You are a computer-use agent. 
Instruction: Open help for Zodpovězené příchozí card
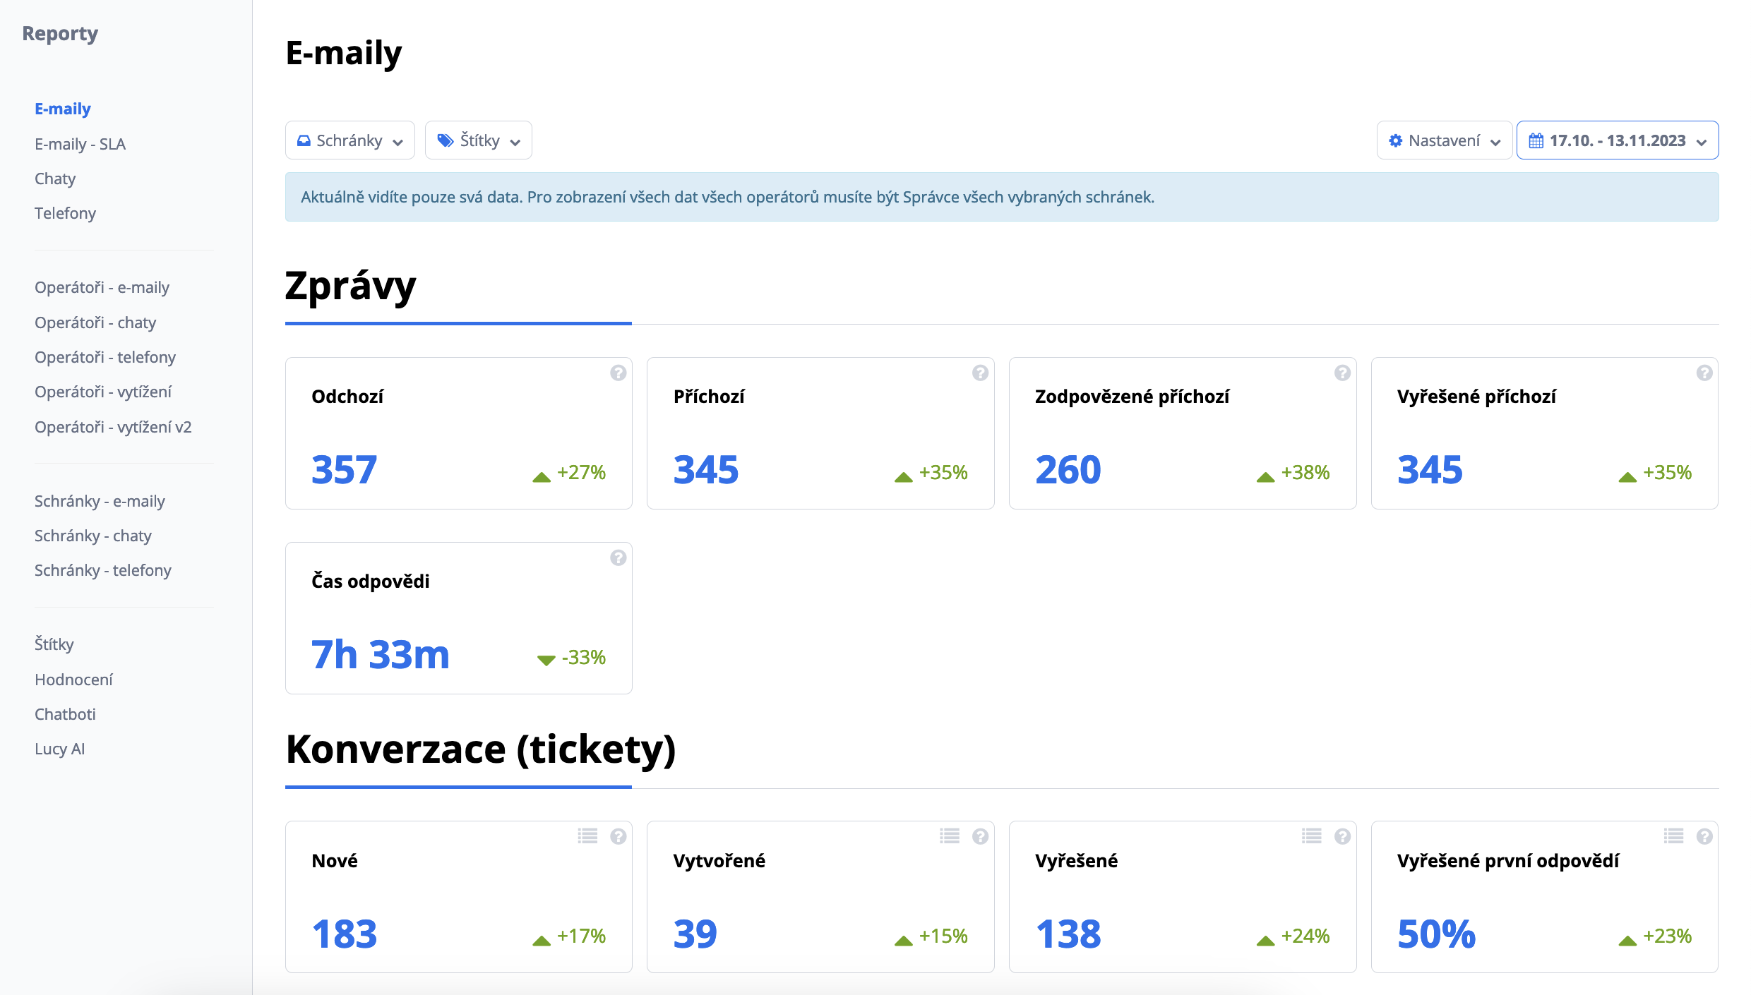click(x=1342, y=373)
